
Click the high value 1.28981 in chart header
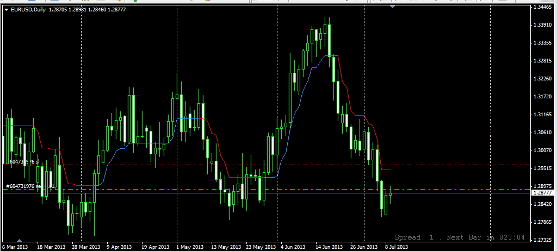[x=78, y=10]
